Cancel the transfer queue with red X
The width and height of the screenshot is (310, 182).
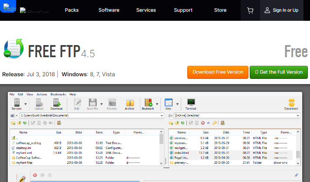click(35, 175)
